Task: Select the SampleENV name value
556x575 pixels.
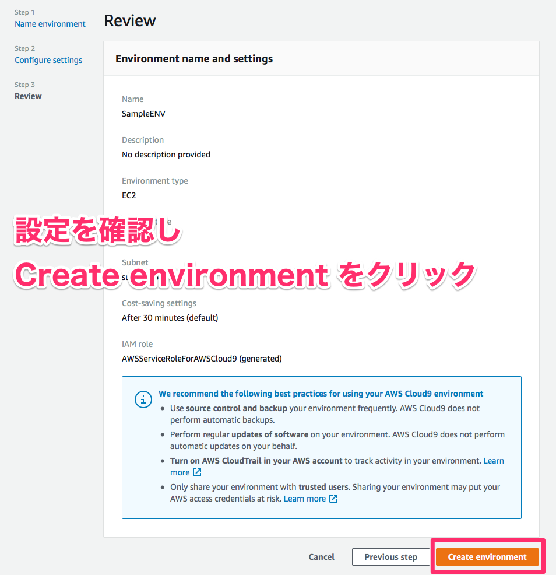Action: [144, 114]
